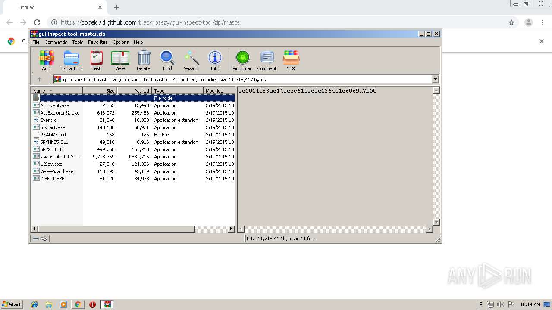Image resolution: width=552 pixels, height=310 pixels.
Task: Open the Find tool
Action: pyautogui.click(x=167, y=60)
